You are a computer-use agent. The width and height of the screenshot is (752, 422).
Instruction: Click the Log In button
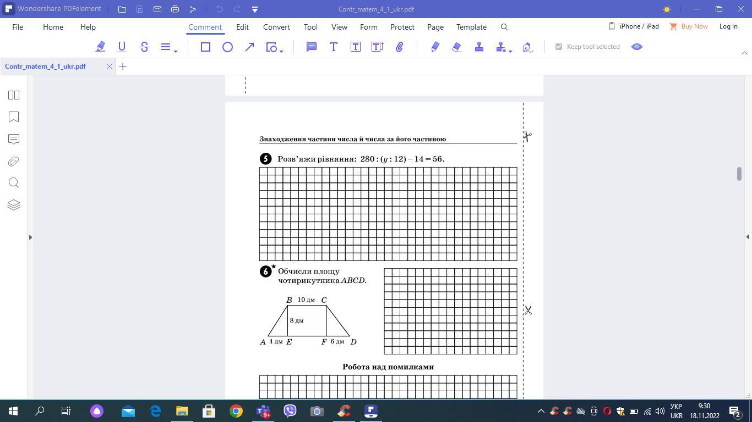tap(728, 26)
